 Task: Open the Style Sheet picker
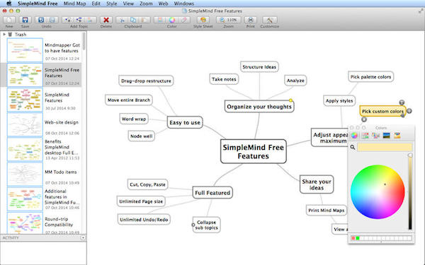point(203,20)
